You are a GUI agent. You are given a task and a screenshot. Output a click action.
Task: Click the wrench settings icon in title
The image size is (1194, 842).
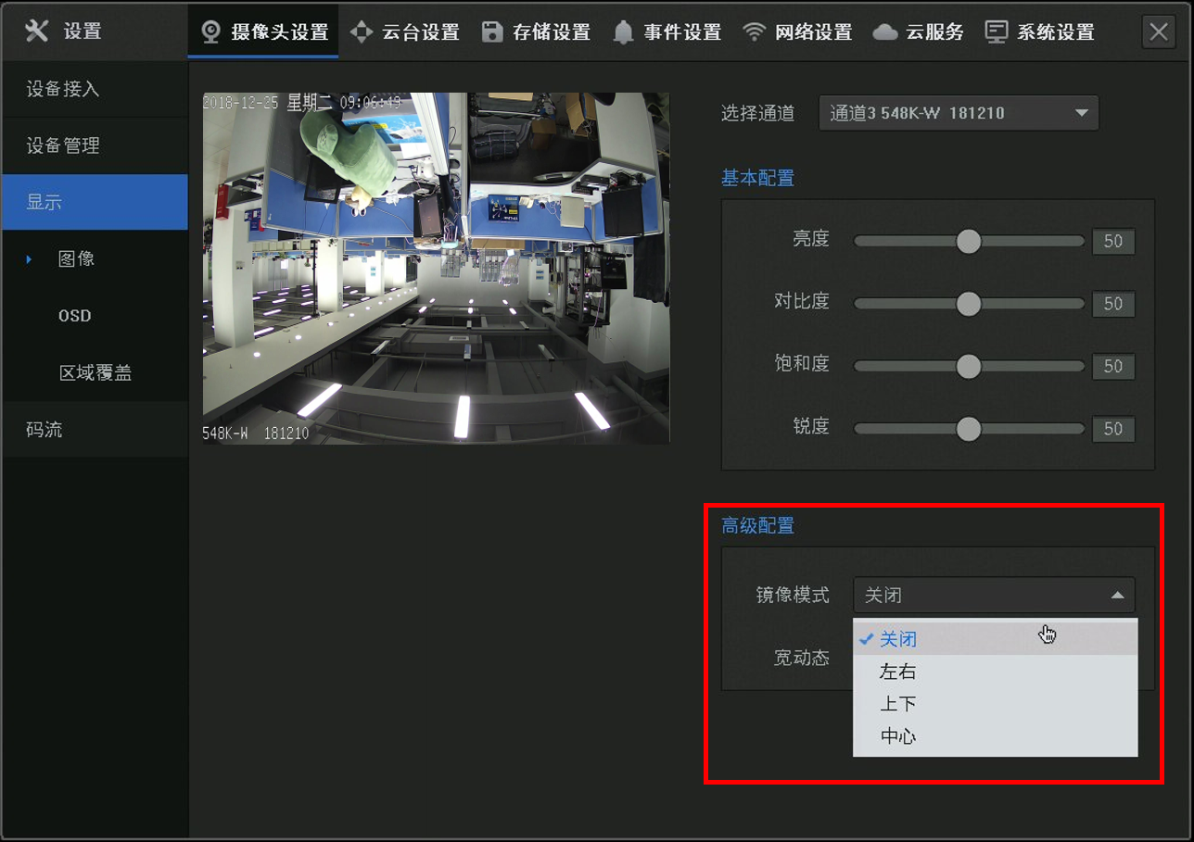36,31
